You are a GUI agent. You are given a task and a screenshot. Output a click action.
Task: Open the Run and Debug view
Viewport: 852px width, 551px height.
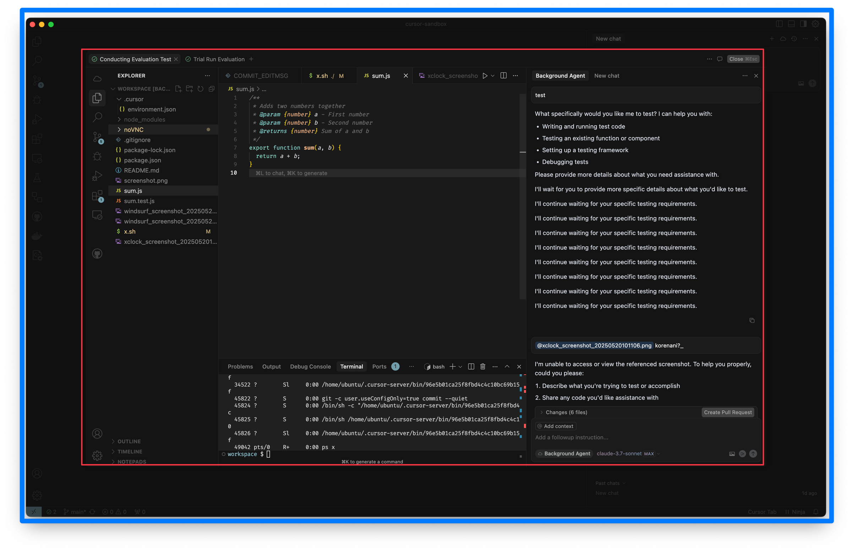[97, 175]
